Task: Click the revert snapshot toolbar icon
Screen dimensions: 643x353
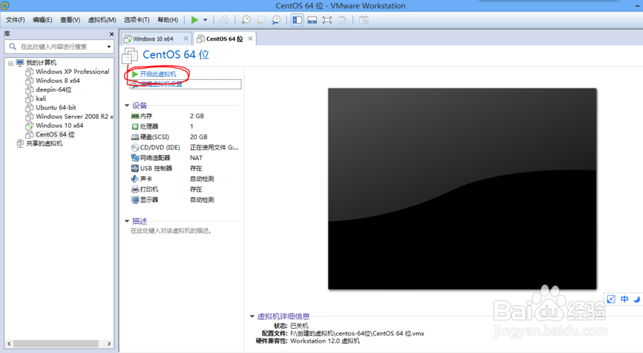Action: tap(261, 20)
